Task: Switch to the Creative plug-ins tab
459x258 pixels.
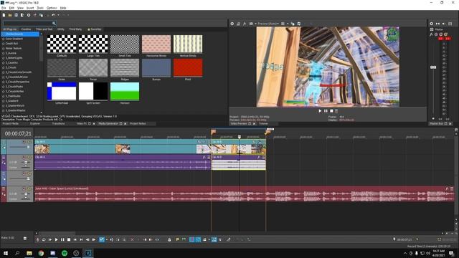Action: coord(26,29)
